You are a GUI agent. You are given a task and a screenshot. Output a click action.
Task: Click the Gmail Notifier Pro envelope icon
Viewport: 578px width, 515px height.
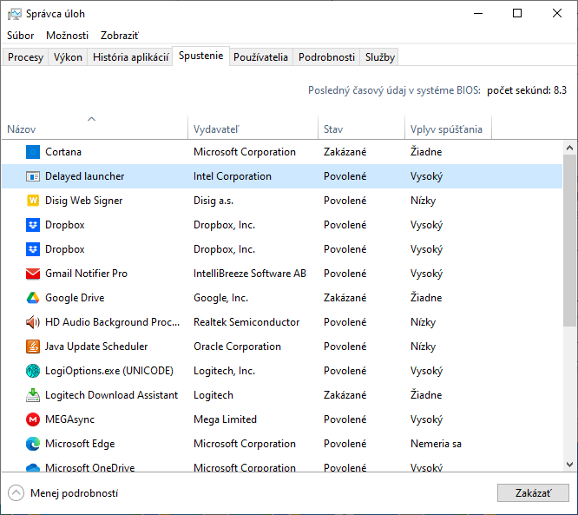(x=33, y=274)
